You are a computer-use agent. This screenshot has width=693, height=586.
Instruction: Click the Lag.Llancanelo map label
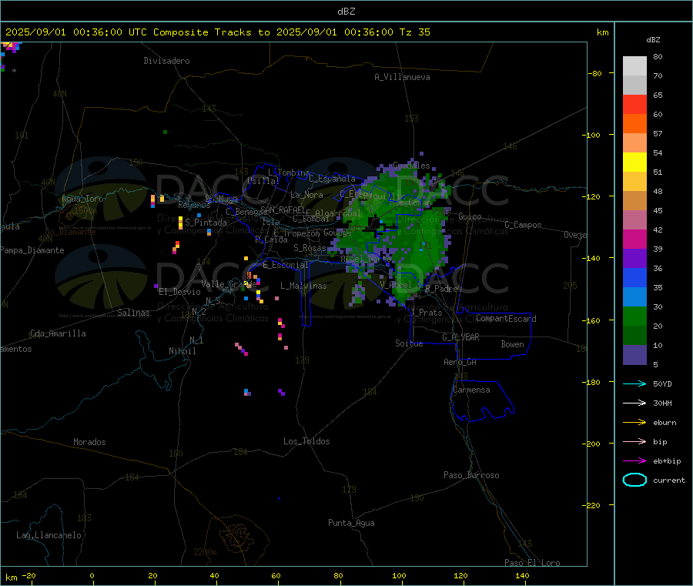click(49, 536)
